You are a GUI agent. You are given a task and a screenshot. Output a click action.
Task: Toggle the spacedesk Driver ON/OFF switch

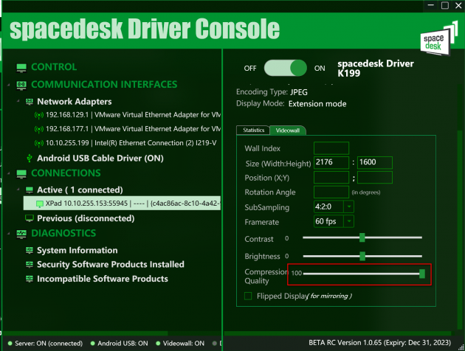coord(285,69)
